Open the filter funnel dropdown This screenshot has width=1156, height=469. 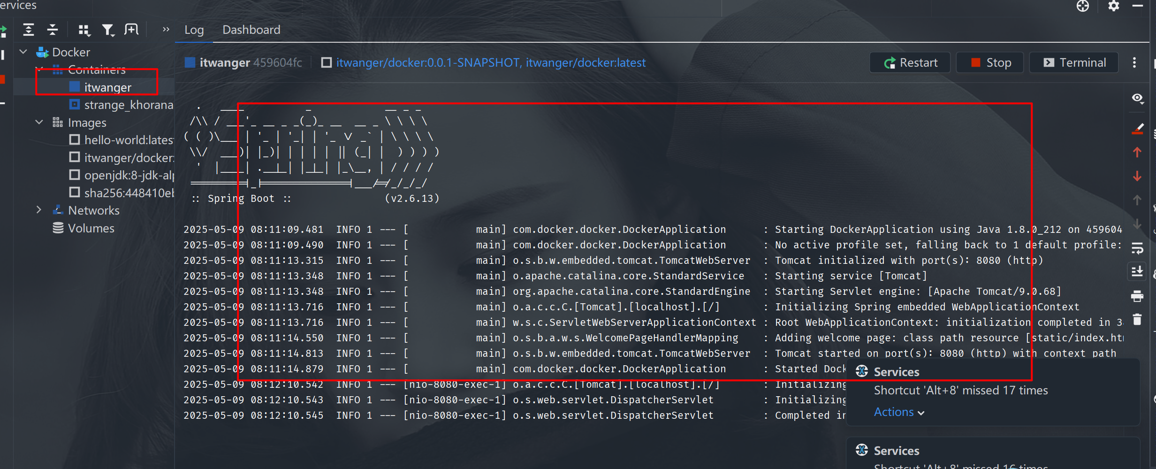(108, 30)
